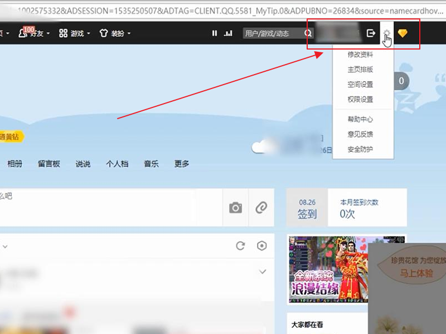Switch to the 说说 tab
446x334 pixels.
[83, 164]
